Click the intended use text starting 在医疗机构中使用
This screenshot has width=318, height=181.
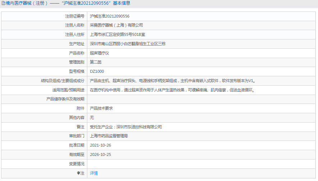tap(172, 90)
